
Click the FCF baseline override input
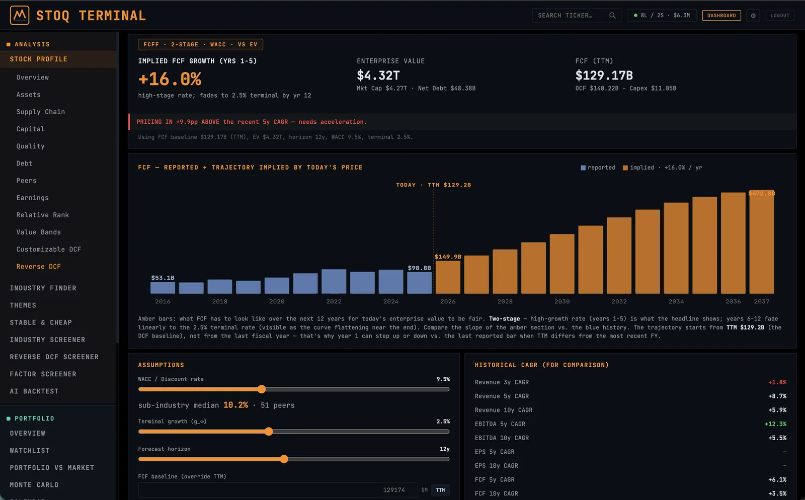pyautogui.click(x=278, y=490)
